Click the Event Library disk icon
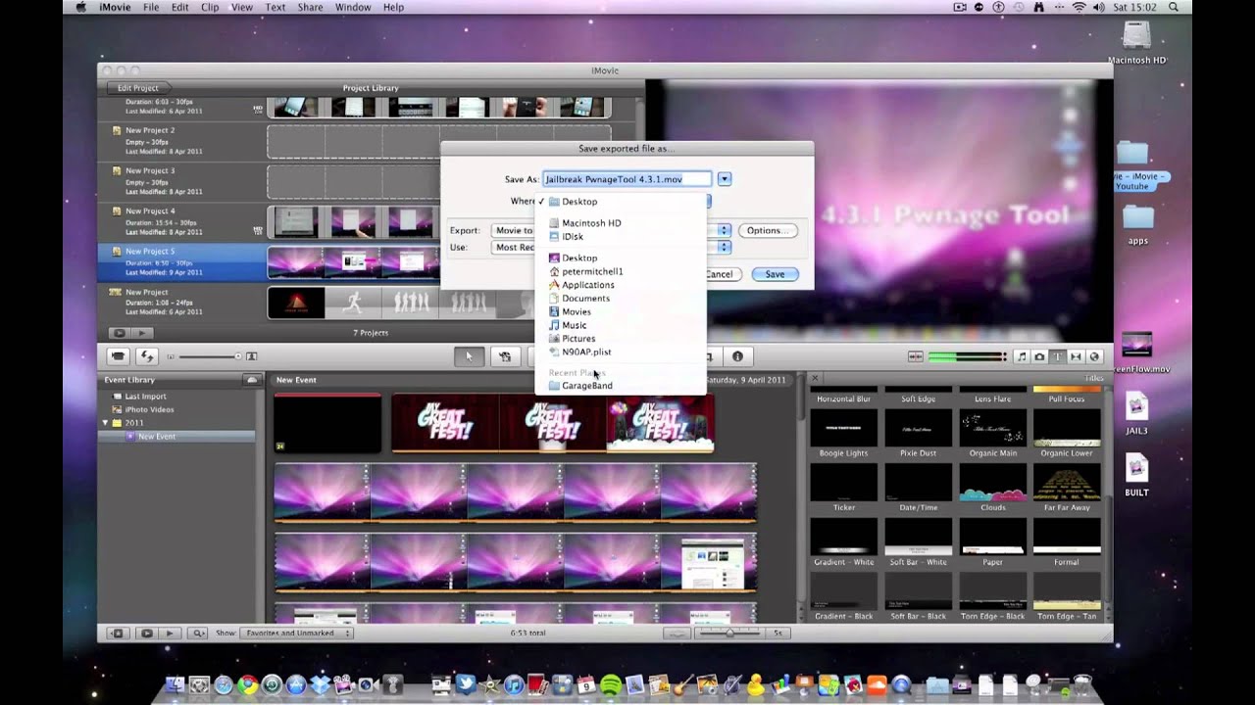 [x=251, y=380]
